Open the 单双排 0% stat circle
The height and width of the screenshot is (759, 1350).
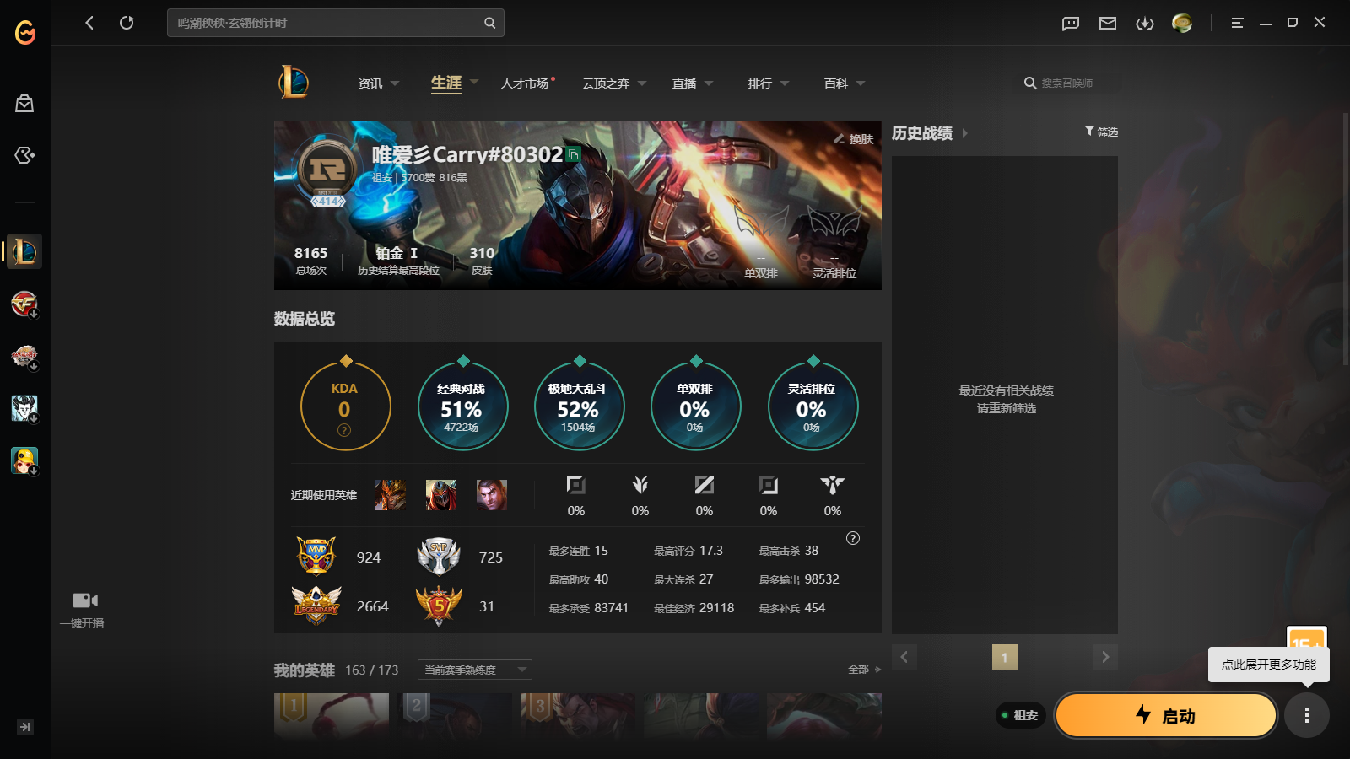click(x=696, y=406)
